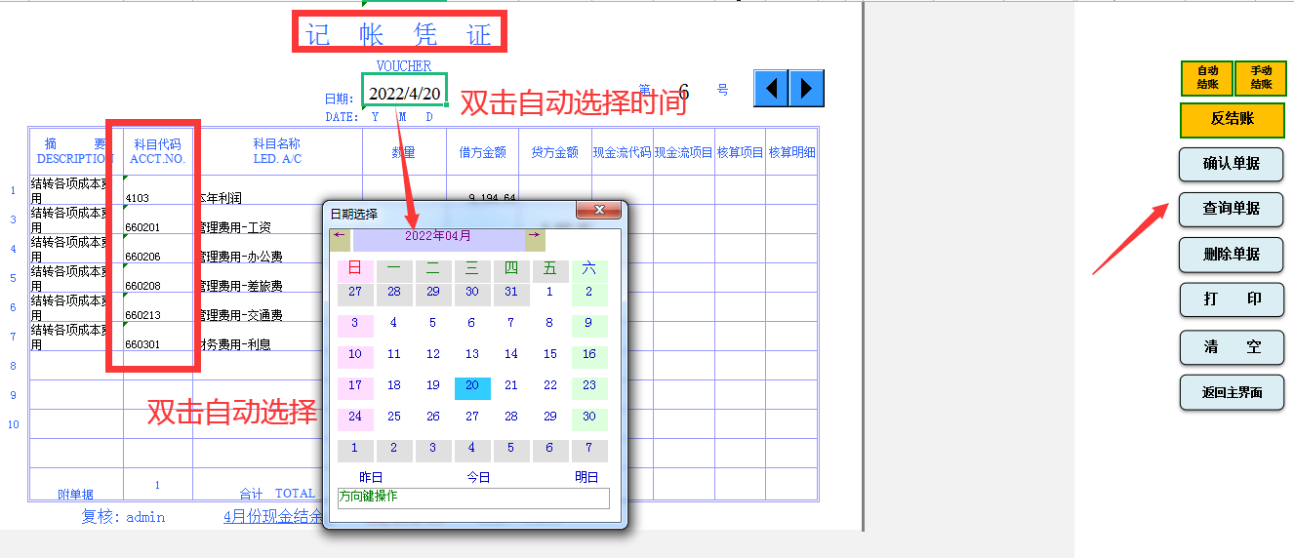The image size is (1294, 558).
Task: Pick 今日 today shortcut in date picker
Action: pyautogui.click(x=478, y=477)
